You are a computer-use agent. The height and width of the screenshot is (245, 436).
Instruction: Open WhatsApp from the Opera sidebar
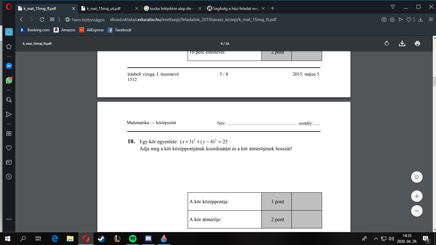[9, 80]
